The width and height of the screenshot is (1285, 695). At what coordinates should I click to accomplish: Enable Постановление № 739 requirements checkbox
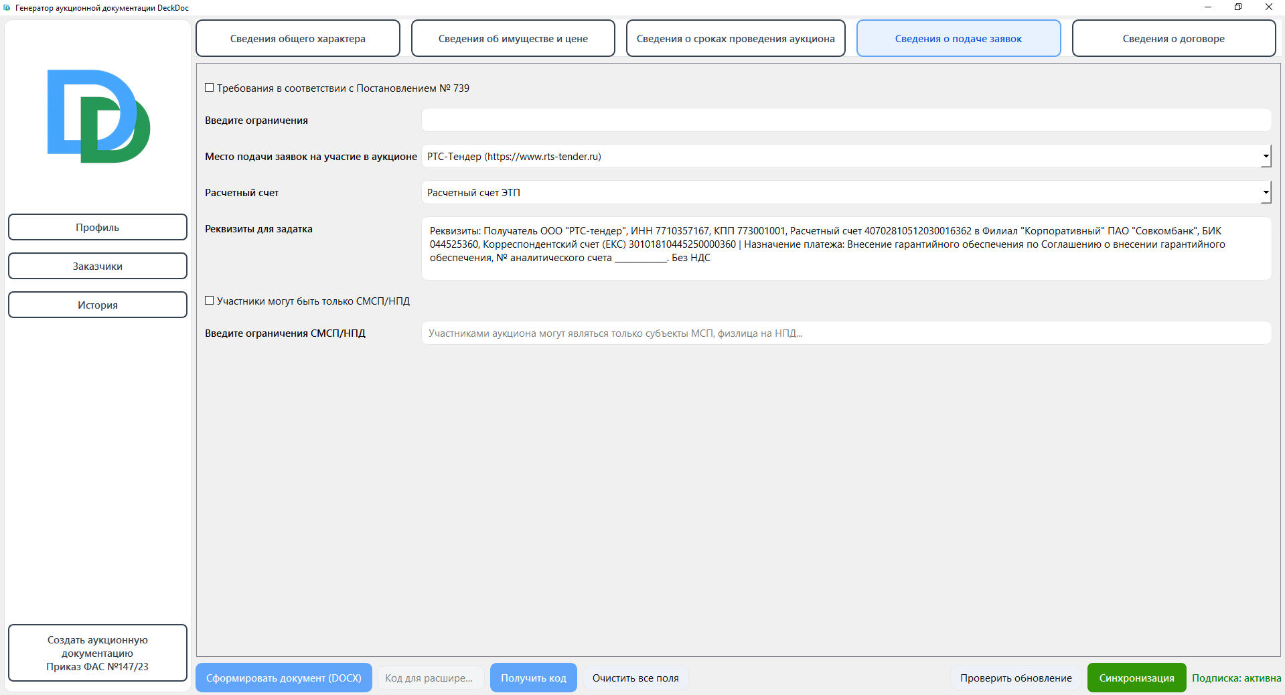tap(210, 88)
